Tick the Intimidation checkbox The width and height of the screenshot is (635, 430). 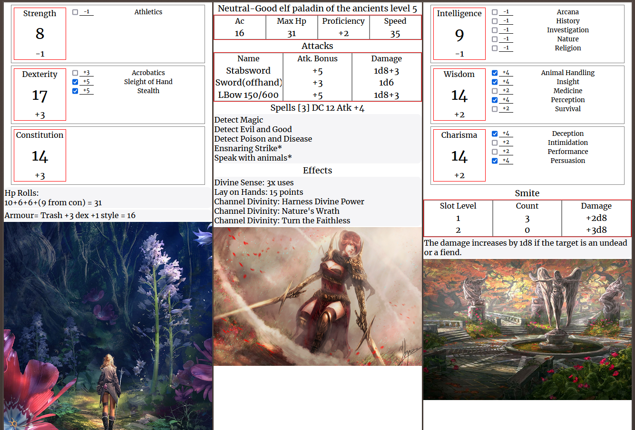point(495,143)
